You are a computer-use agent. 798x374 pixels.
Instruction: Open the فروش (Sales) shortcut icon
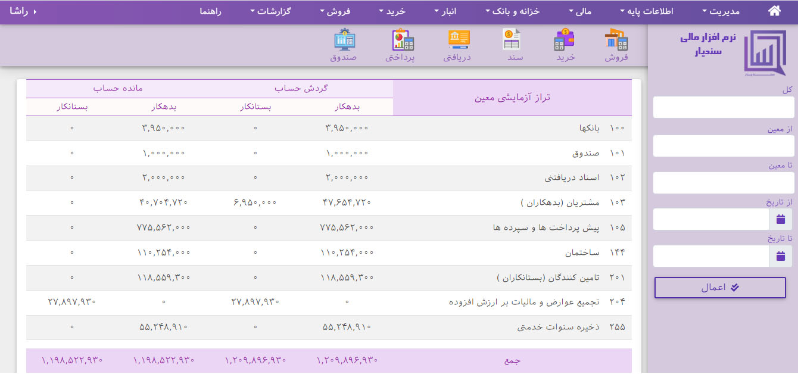coord(616,44)
